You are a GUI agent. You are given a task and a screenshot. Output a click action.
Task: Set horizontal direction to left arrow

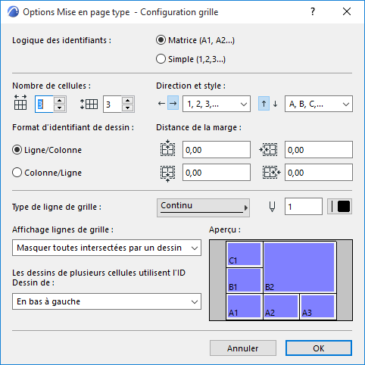[161, 104]
